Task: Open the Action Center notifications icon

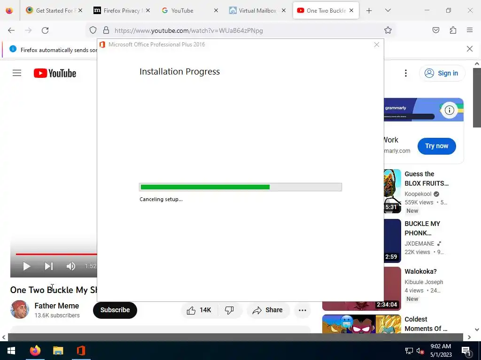Action: pos(466,351)
